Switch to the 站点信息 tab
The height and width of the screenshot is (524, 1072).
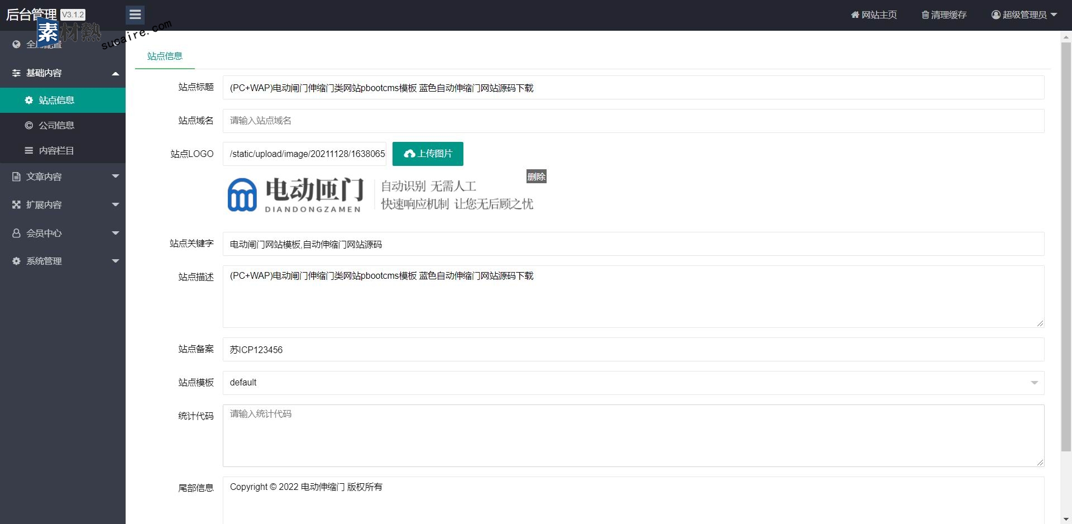165,56
